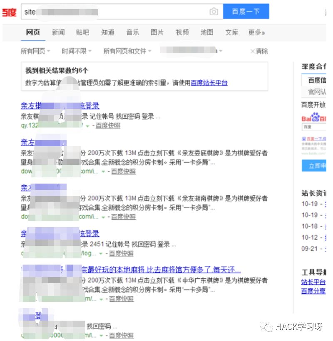Image resolution: width=333 pixels, height=341 pixels.
Task: Open the 时间不限 time filter dropdown
Action: pos(77,51)
